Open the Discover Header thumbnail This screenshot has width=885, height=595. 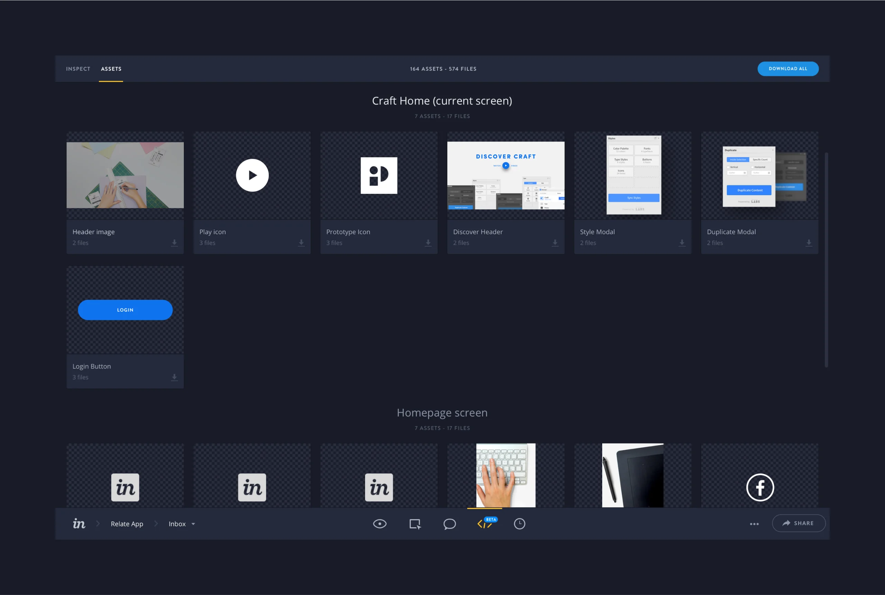[x=506, y=175]
